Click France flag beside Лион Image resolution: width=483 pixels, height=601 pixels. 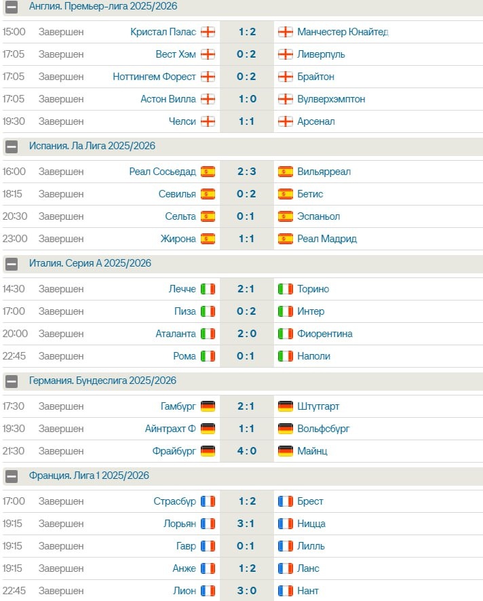click(208, 591)
